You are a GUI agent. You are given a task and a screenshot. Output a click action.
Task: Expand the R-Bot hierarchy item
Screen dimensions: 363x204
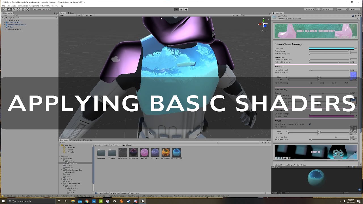[x=4, y=27]
